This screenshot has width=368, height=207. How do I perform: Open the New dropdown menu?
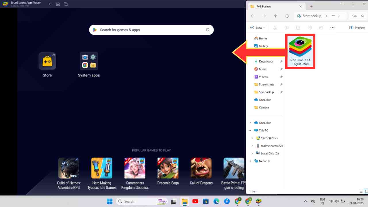pos(258,27)
